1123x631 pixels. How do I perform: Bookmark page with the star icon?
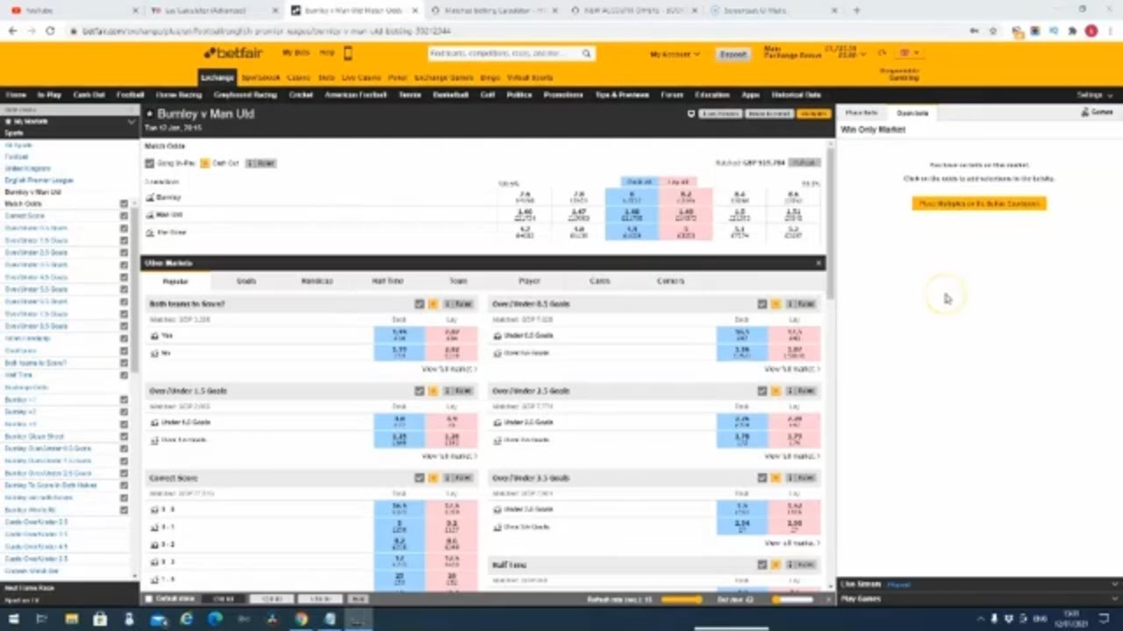pos(992,31)
